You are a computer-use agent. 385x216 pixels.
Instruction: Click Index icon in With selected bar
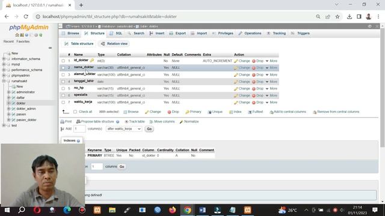[x=231, y=112]
